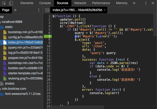Toggle the device toolbar icon
This screenshot has width=157, height=109.
(x=11, y=3)
